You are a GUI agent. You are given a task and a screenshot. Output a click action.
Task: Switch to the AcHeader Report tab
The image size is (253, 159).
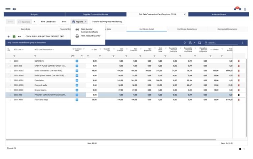point(219,14)
